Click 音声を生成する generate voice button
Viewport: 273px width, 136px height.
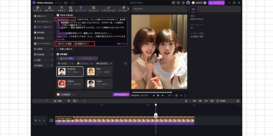121,95
